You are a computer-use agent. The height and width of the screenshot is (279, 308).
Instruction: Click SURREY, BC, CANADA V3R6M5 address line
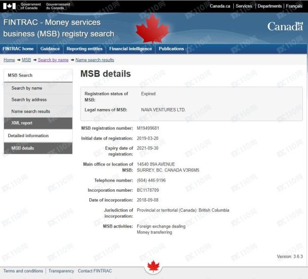[168, 170]
